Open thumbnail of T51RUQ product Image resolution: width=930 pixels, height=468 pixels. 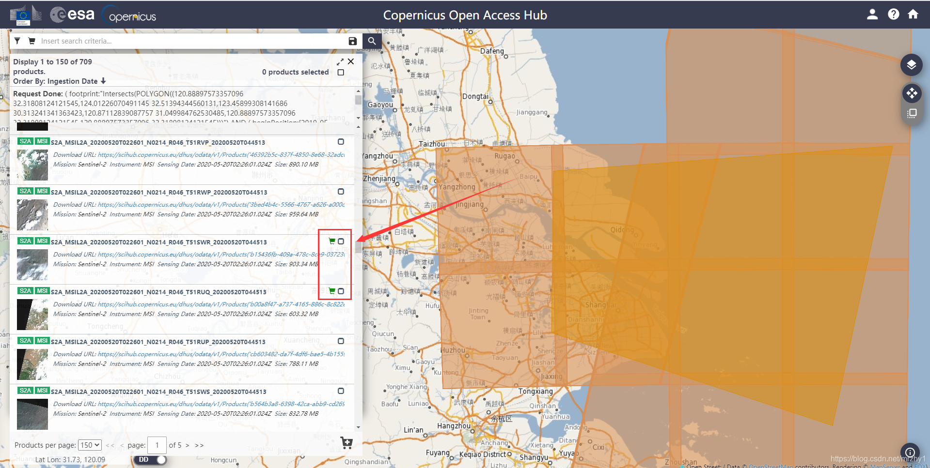tap(32, 315)
